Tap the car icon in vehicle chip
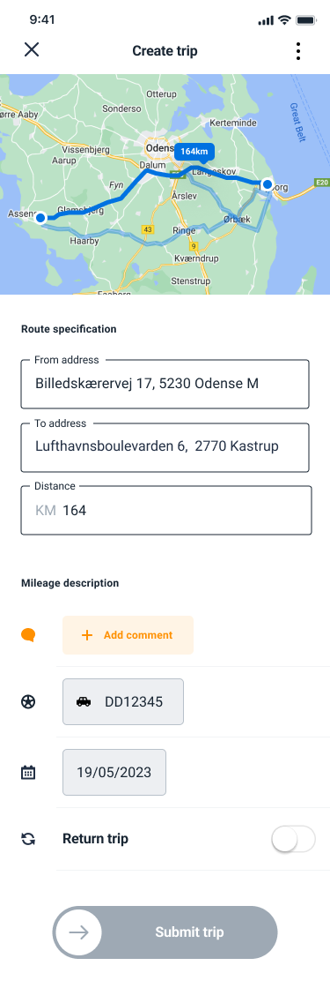The height and width of the screenshot is (1003, 330). (84, 701)
